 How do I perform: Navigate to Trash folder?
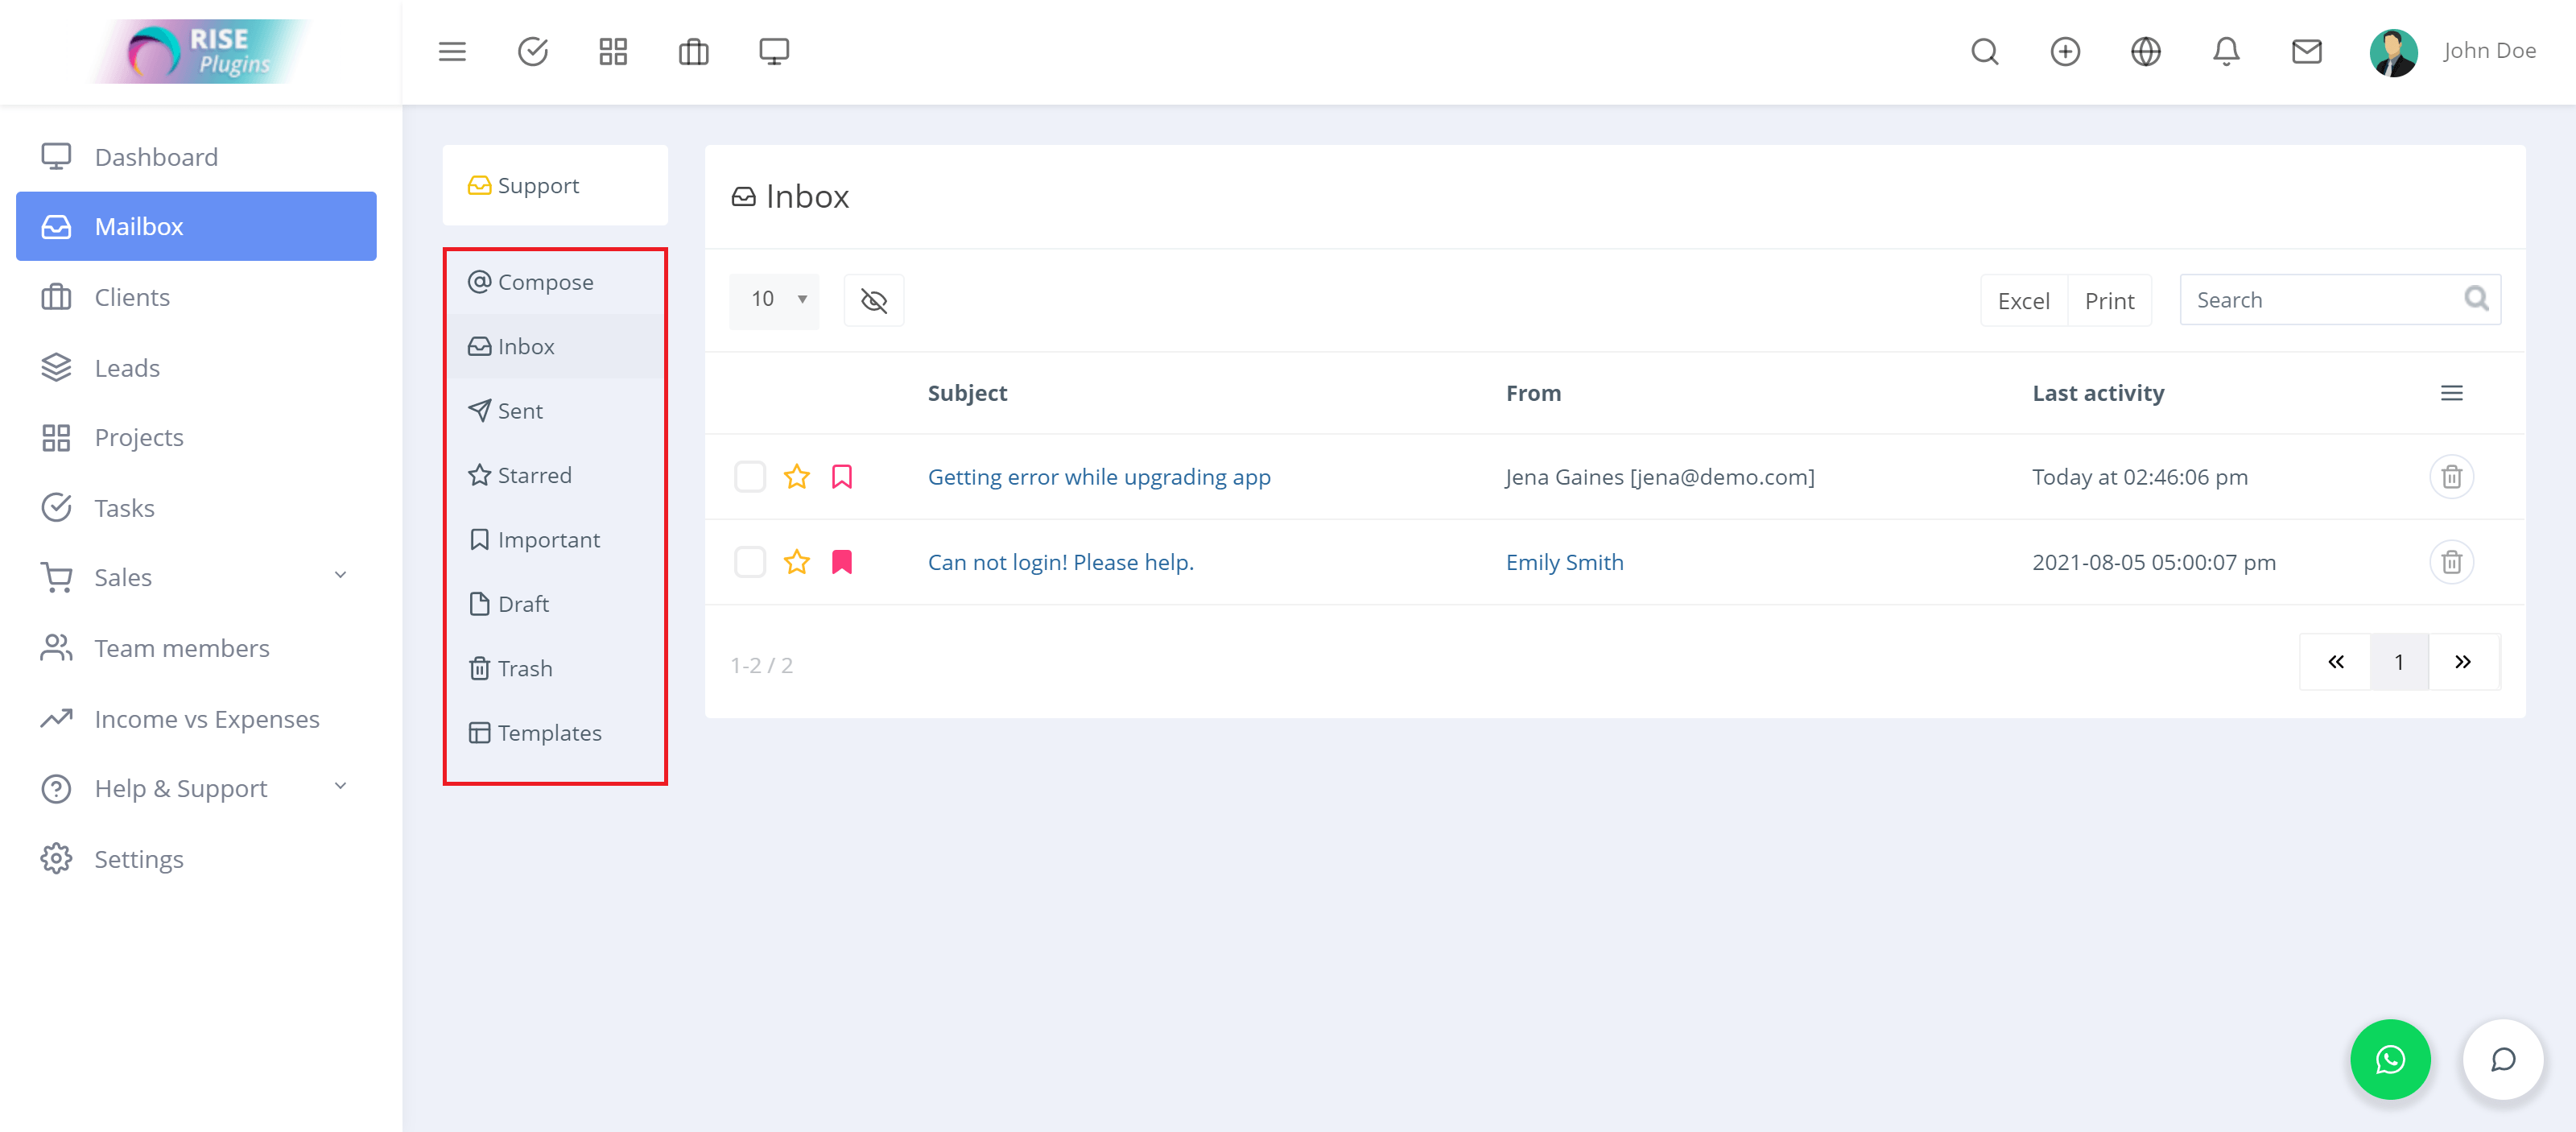[x=524, y=667]
